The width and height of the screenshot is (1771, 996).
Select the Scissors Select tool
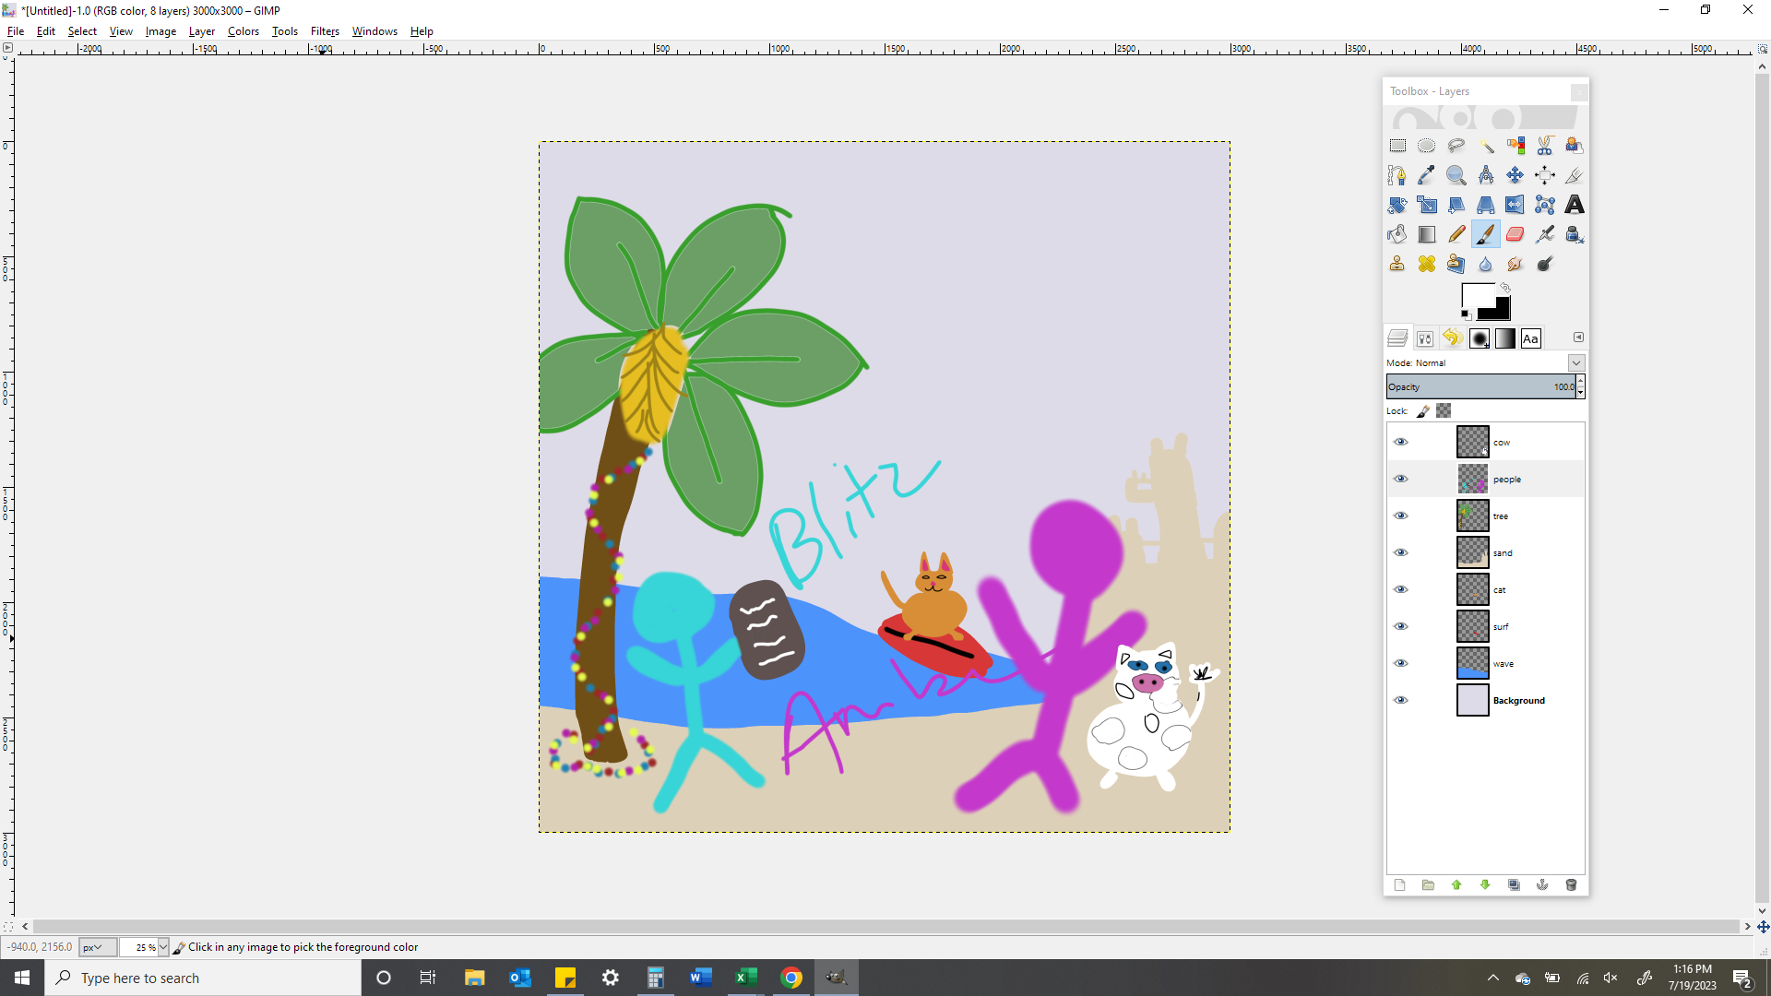(1545, 146)
